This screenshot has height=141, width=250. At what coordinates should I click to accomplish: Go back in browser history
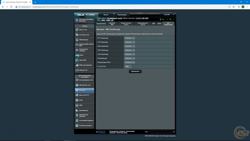[x=3, y=7]
